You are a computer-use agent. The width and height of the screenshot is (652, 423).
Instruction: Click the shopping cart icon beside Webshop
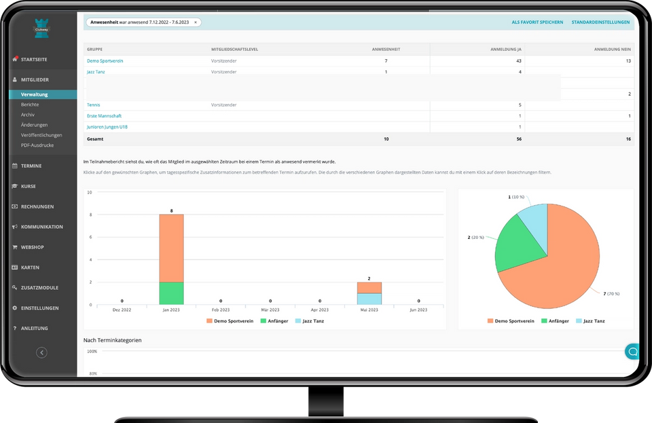coord(14,247)
